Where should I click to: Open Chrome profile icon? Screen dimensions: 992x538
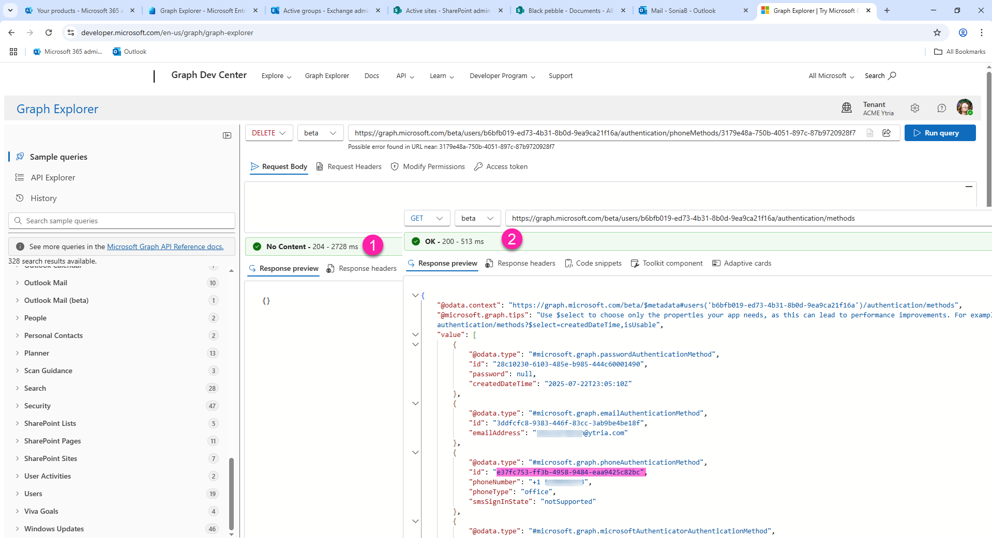[963, 33]
